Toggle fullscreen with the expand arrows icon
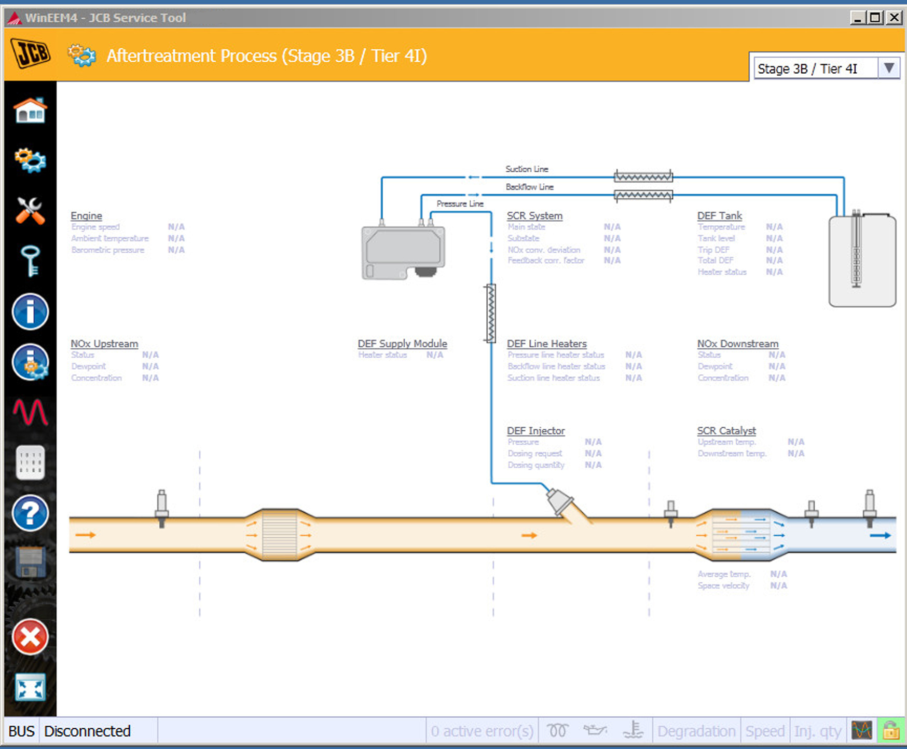 point(30,687)
